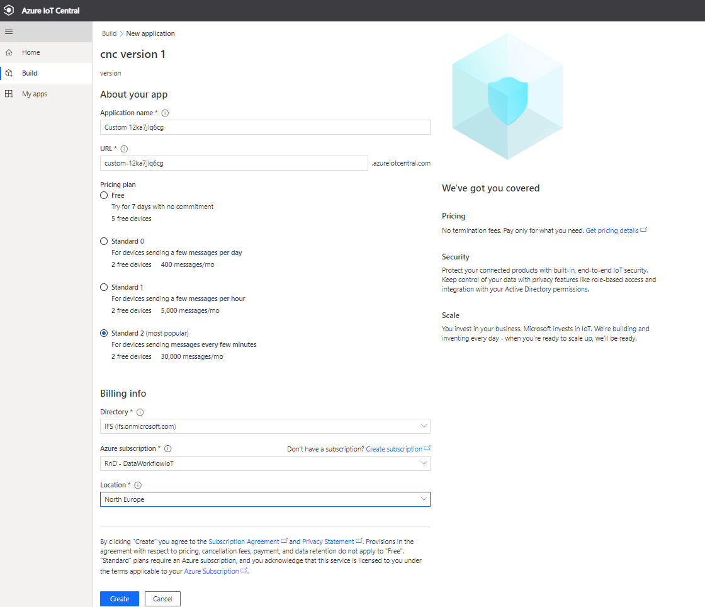Image resolution: width=705 pixels, height=607 pixels.
Task: Click info icon beside URL label
Action: tap(124, 149)
